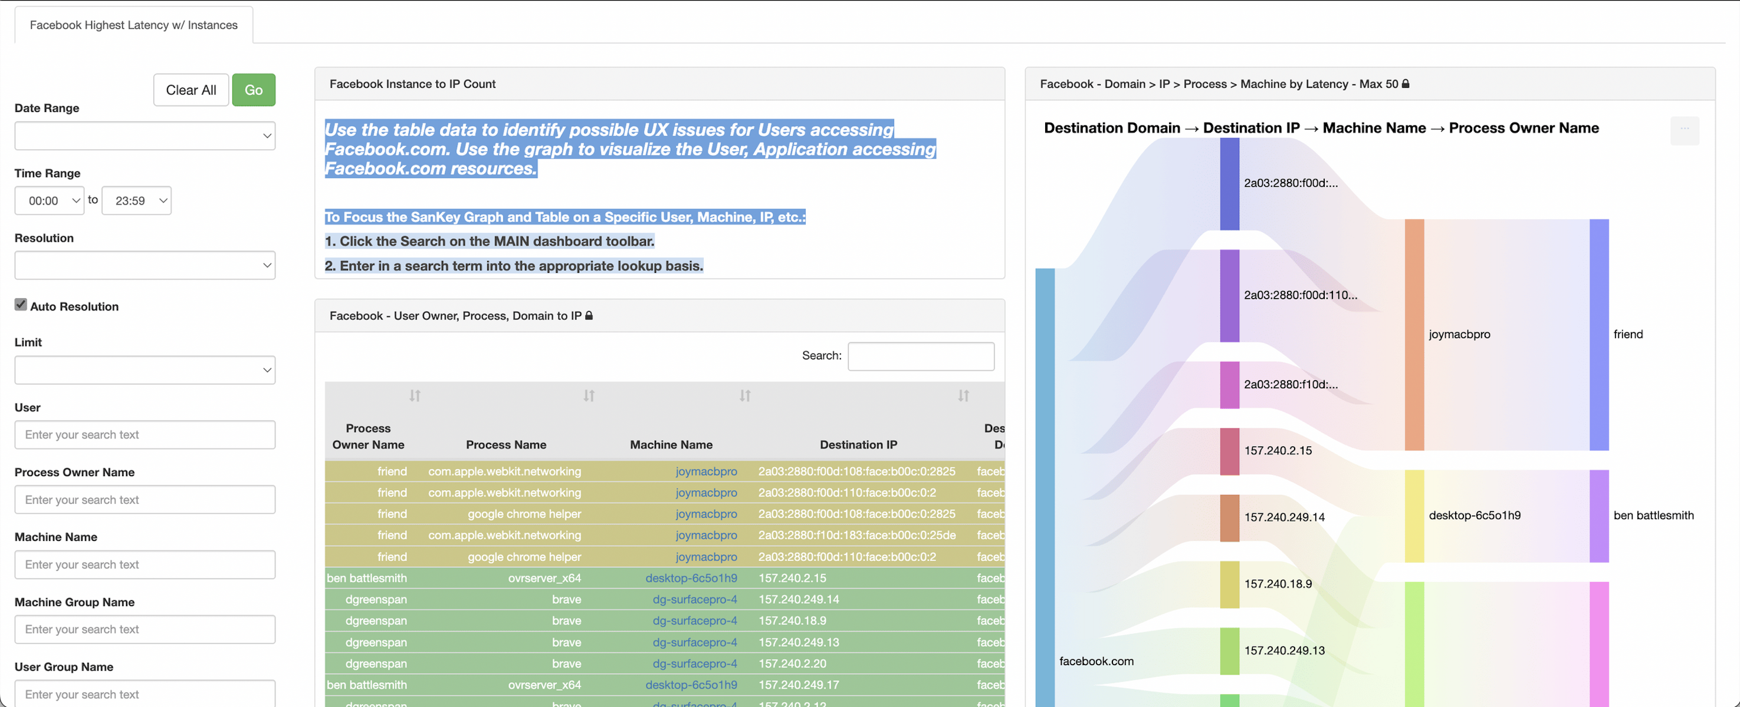Click lock icon beside Latency Max 50 title
Image resolution: width=1740 pixels, height=707 pixels.
pos(1406,84)
